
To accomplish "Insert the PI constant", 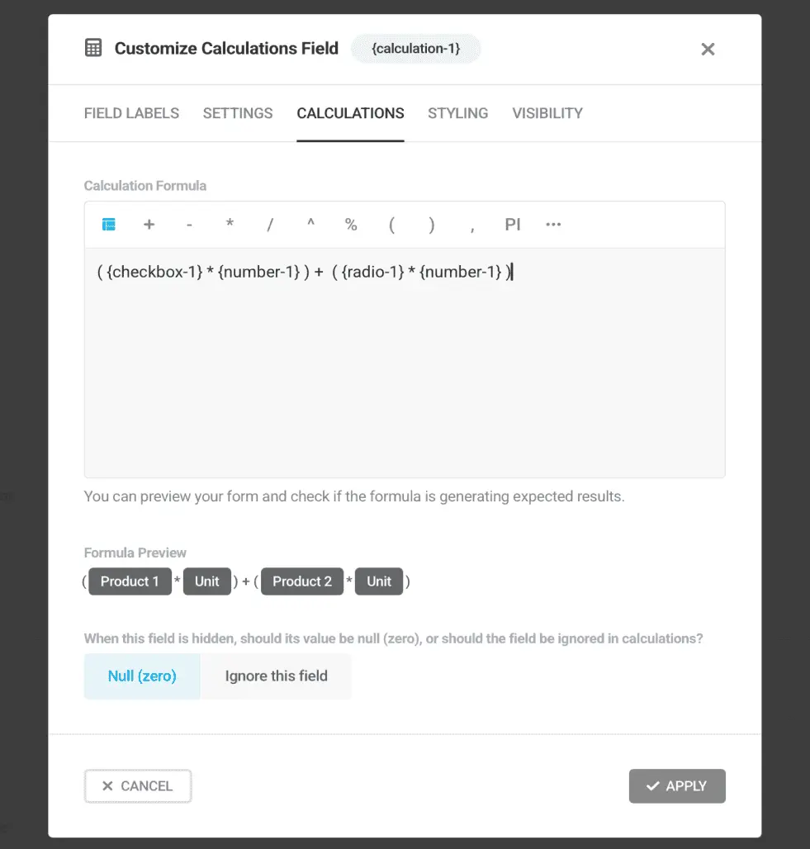I will pos(513,224).
